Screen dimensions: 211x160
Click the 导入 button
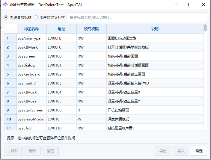point(181,151)
